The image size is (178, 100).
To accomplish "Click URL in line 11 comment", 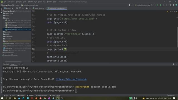I will coord(81,15).
